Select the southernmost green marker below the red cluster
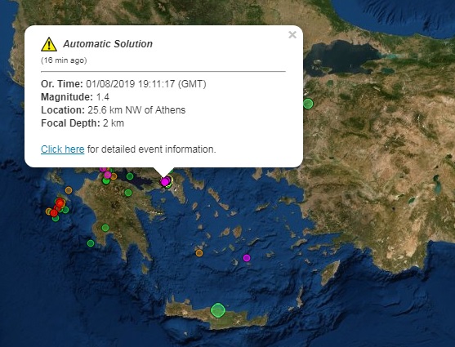 56,218
